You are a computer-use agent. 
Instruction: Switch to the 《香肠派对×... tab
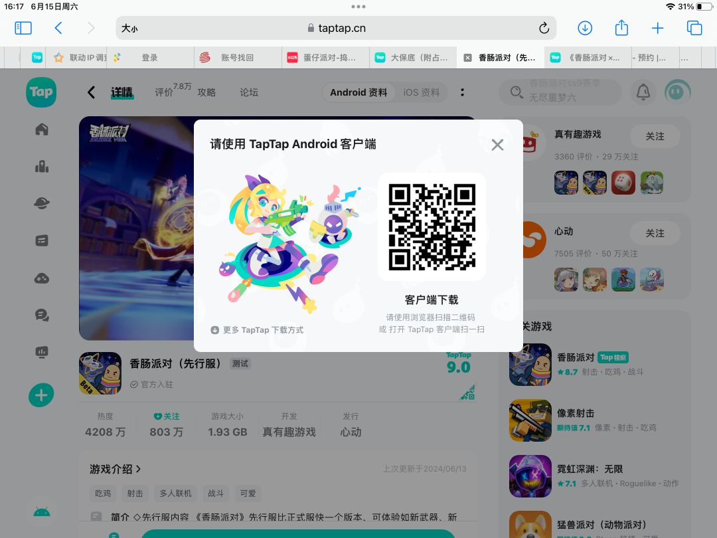tap(588, 58)
